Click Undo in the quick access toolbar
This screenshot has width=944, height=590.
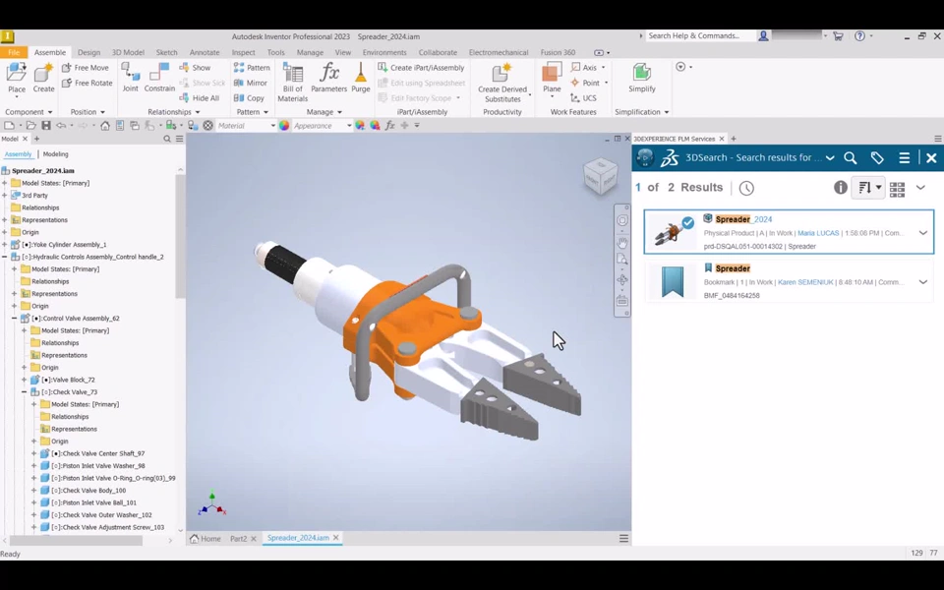click(x=60, y=125)
